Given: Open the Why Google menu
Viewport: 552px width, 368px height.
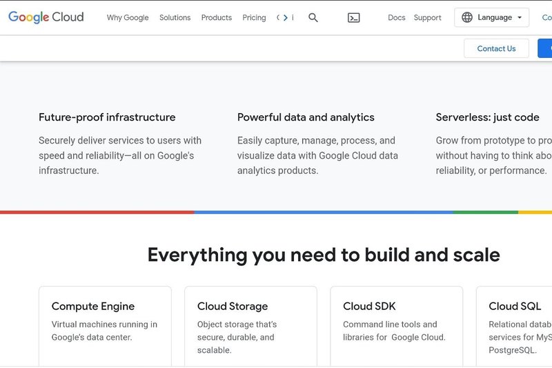Looking at the screenshot, I should 128,18.
